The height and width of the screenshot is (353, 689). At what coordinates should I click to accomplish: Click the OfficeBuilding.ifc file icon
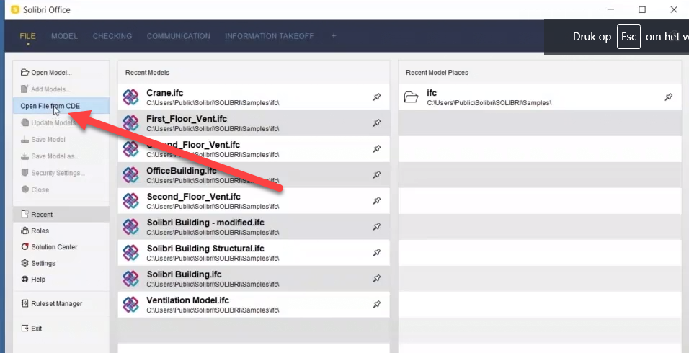click(130, 175)
